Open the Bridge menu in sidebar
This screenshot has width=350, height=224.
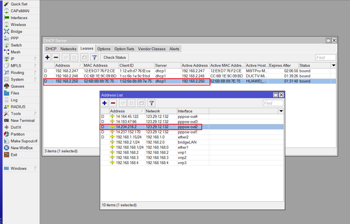click(16, 31)
